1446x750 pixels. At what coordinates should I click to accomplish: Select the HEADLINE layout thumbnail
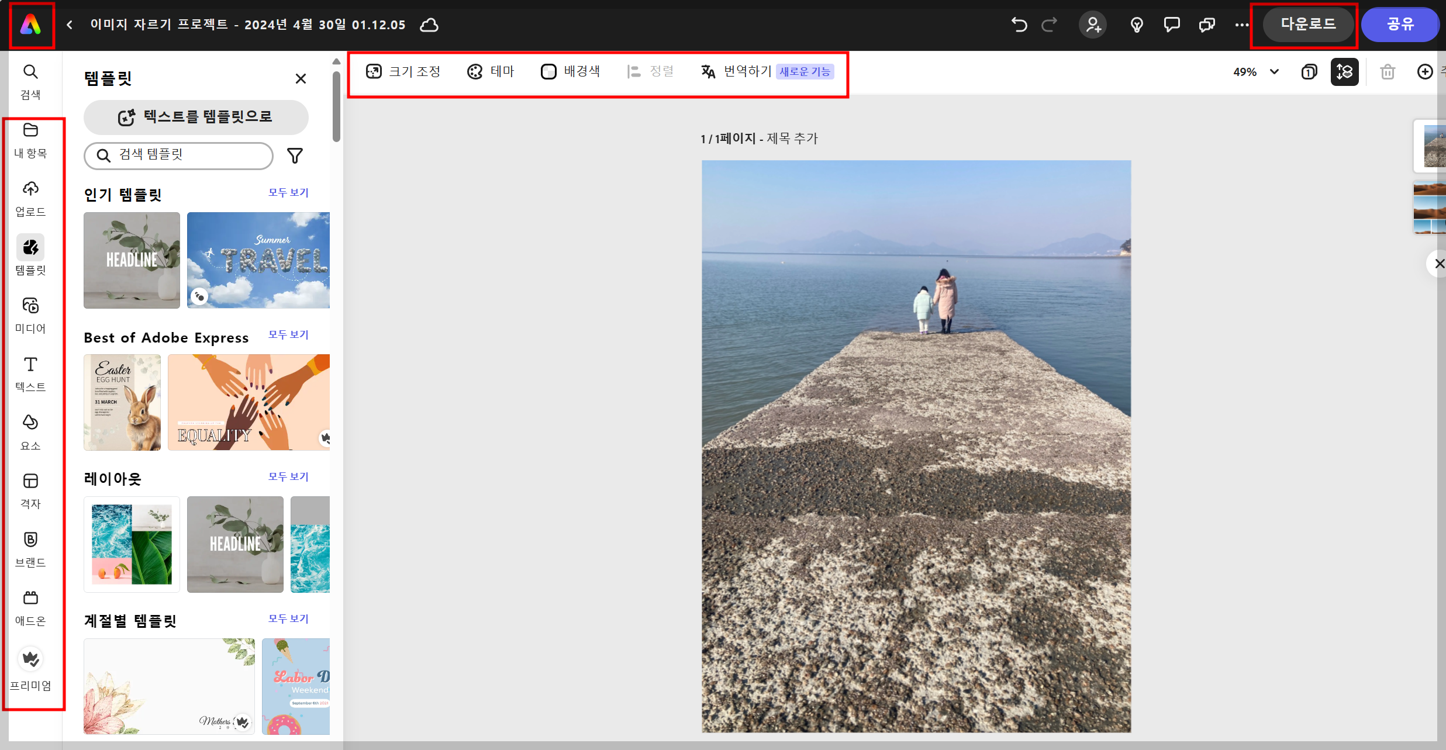coord(235,544)
